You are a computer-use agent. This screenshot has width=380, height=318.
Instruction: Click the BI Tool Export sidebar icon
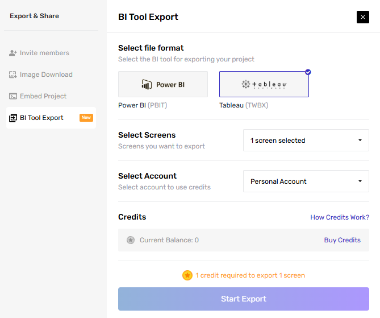tap(13, 118)
